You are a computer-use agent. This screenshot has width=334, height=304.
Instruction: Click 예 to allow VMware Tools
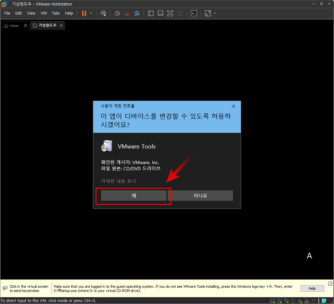coord(134,196)
